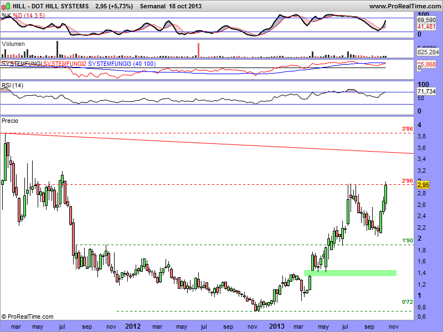Click the 2,6 price axis label
443x332 pixels.
coord(422,205)
